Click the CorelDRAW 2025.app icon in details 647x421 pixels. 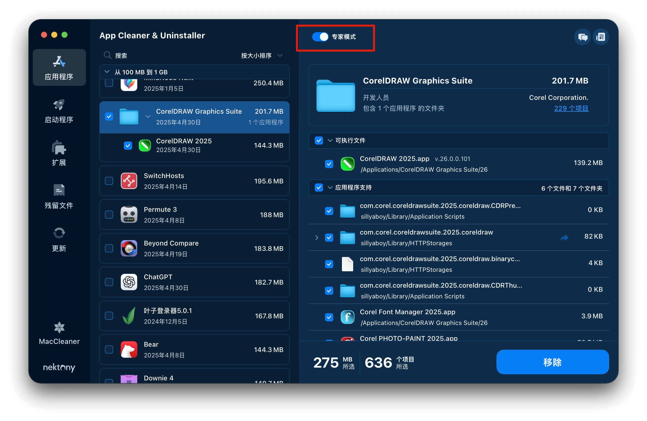pos(347,164)
